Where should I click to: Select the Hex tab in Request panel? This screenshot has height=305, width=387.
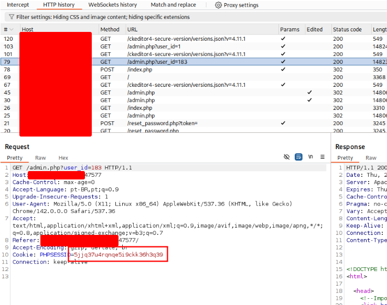tap(63, 158)
